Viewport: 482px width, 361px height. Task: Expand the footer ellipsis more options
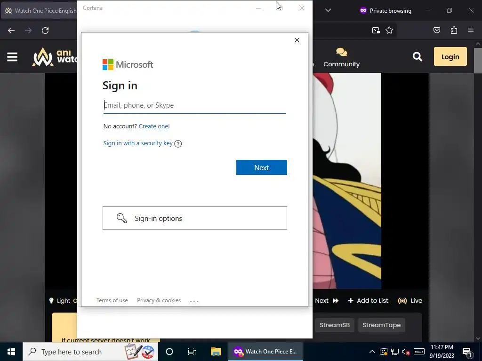tap(194, 301)
